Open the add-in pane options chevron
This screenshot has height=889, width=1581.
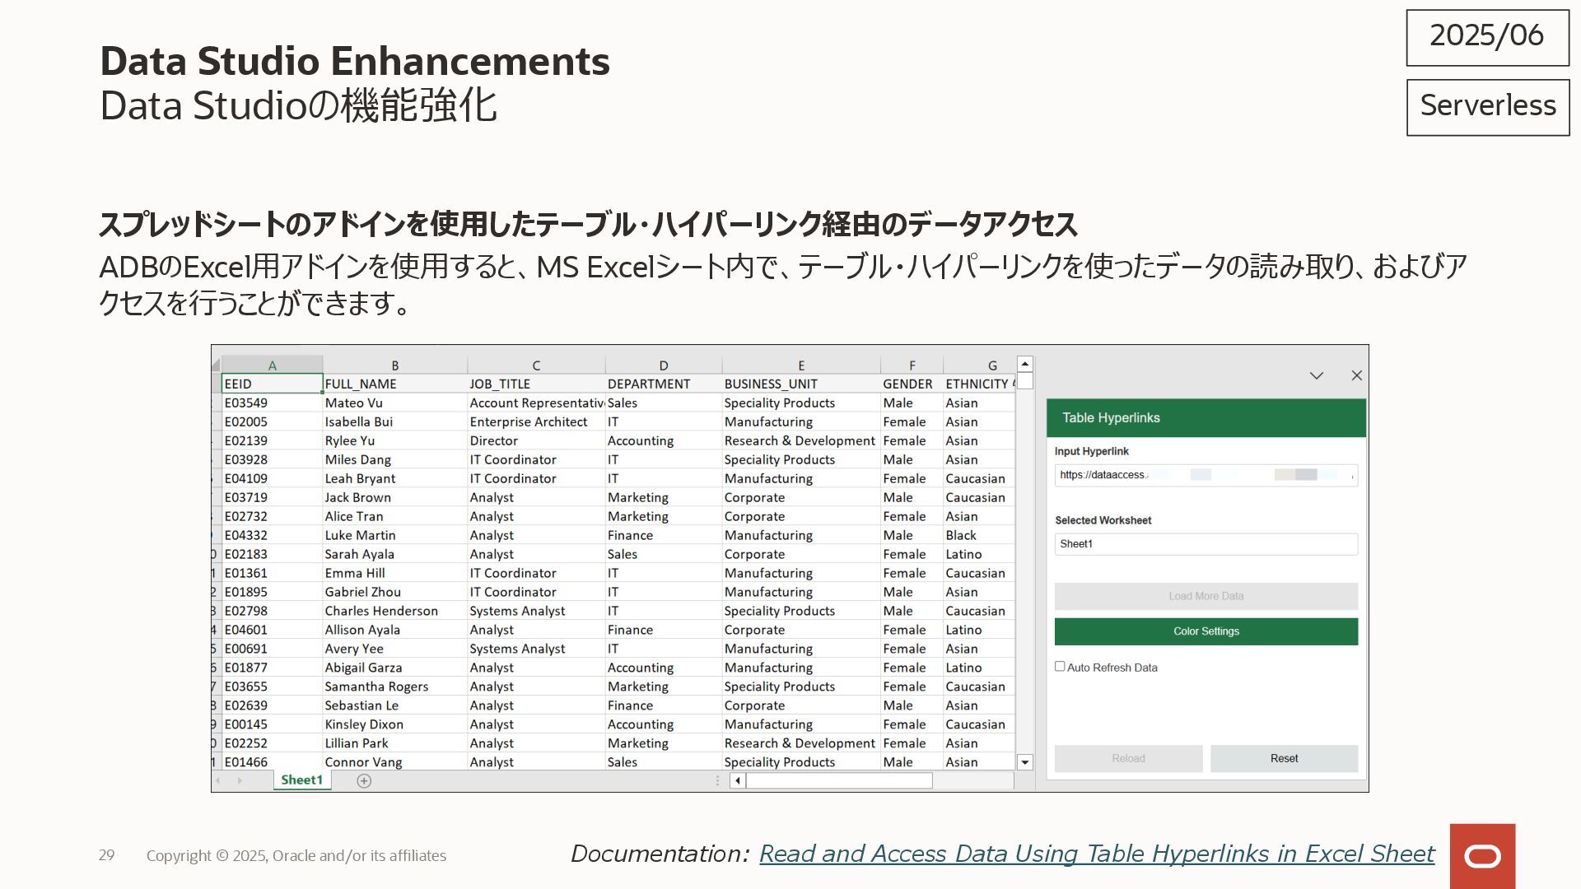click(x=1317, y=375)
